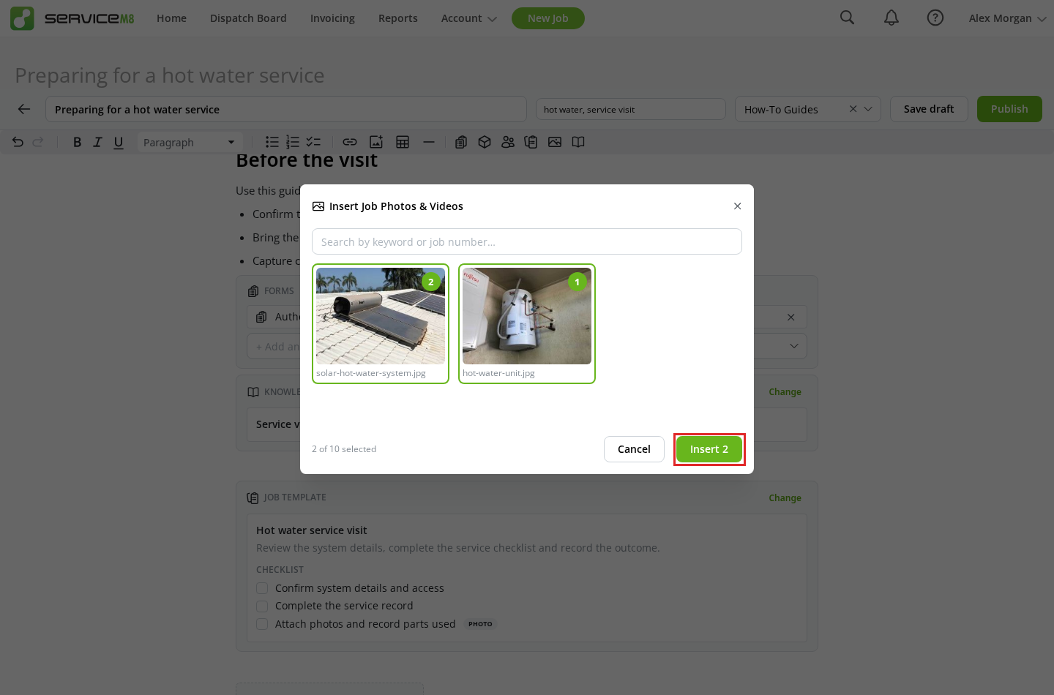The image size is (1054, 695).
Task: Focus the photo search keyword field
Action: 527,241
